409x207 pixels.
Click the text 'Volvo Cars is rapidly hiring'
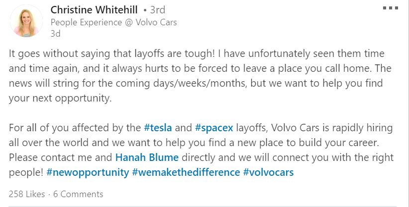tap(332, 128)
